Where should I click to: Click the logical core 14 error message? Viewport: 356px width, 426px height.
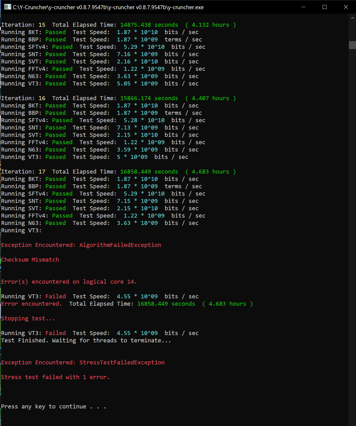(69, 282)
